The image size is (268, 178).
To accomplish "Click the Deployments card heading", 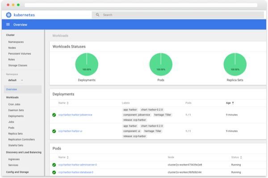I will click(63, 94).
